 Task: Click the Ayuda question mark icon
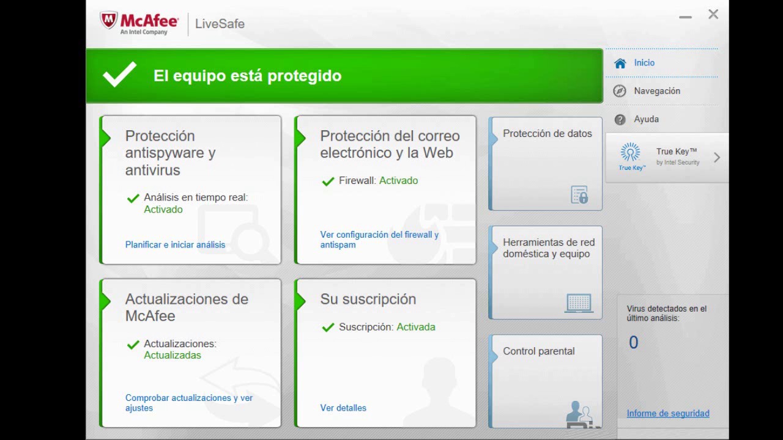620,119
